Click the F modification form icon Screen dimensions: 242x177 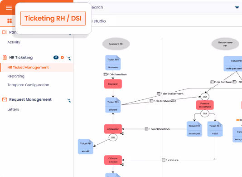pyautogui.click(x=146, y=129)
